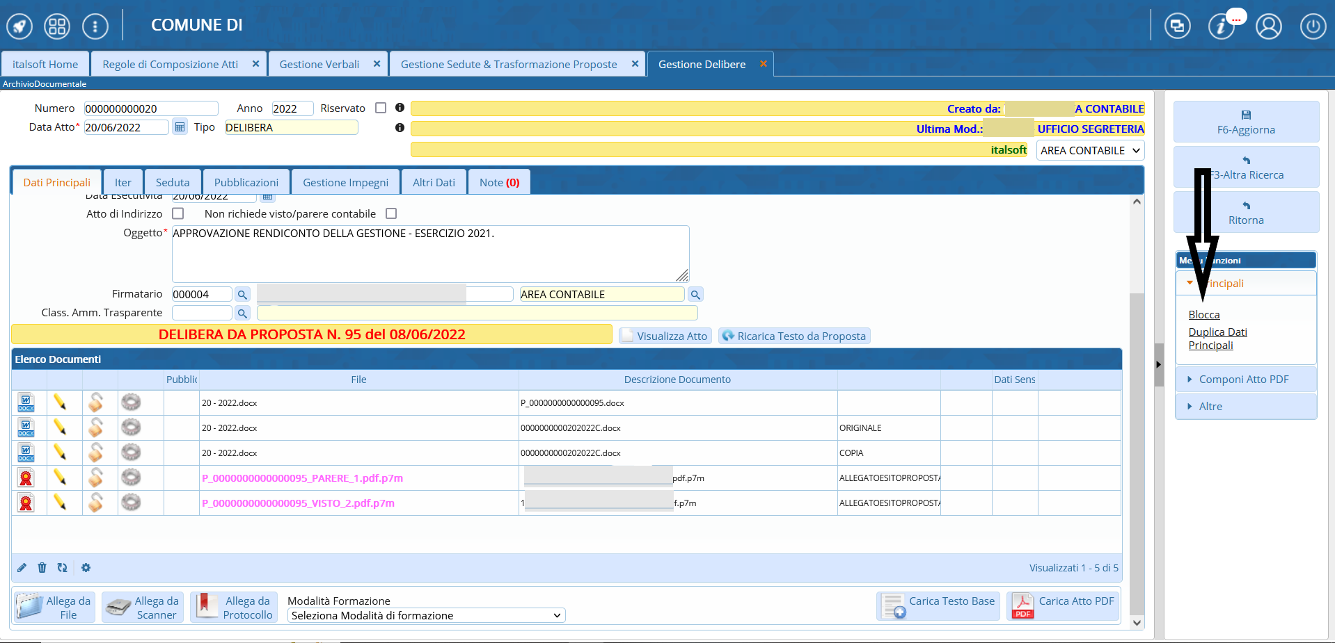Screen dimensions: 1335x643
Task: Enable the Atto di Indirizzo checkbox
Action: (178, 214)
